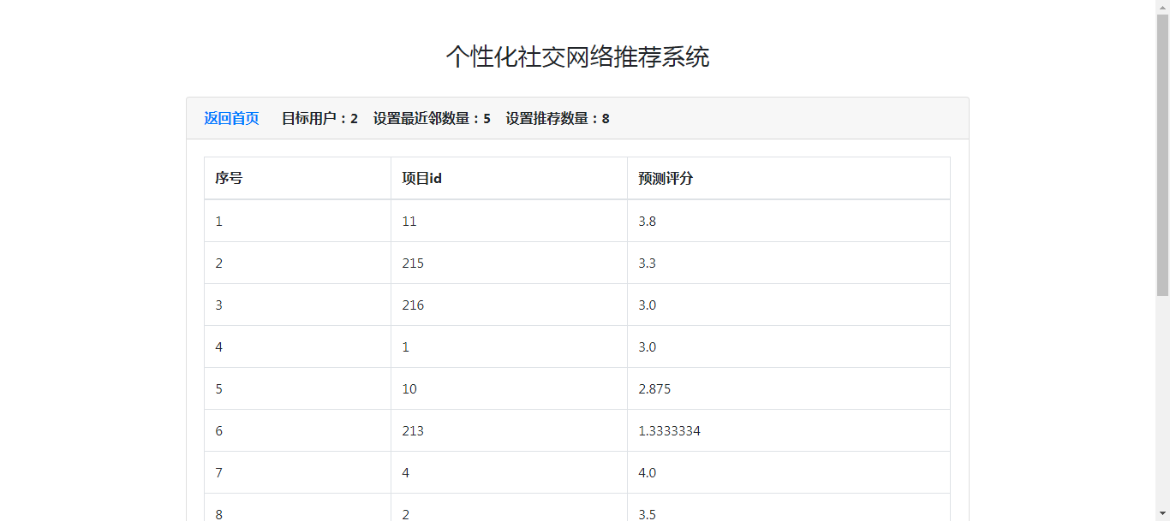The height and width of the screenshot is (521, 1170).
Task: Select item id 216 cell
Action: pos(509,305)
